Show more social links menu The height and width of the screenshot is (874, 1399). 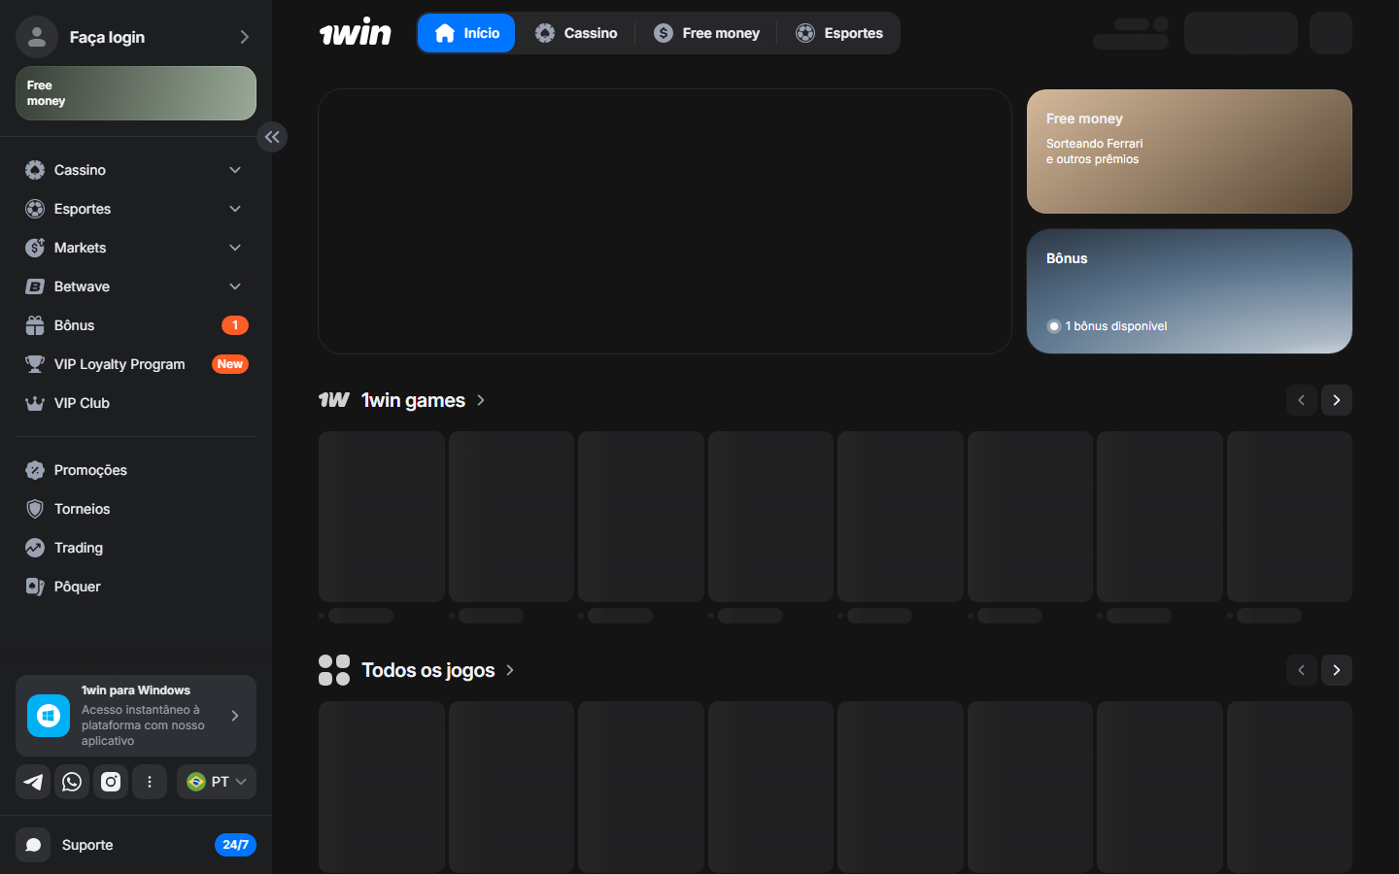(x=150, y=782)
